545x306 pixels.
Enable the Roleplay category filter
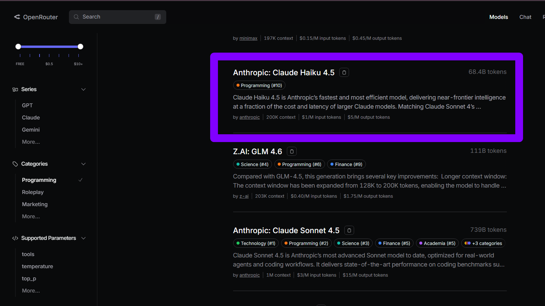tap(33, 192)
